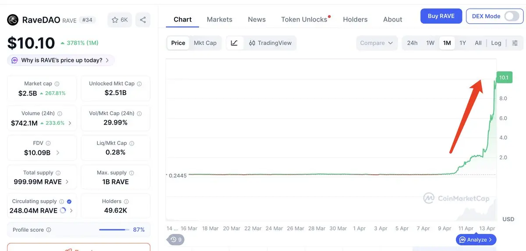Switch chart to Mkt Cap view
Viewport: 526px width, 251px height.
(205, 43)
